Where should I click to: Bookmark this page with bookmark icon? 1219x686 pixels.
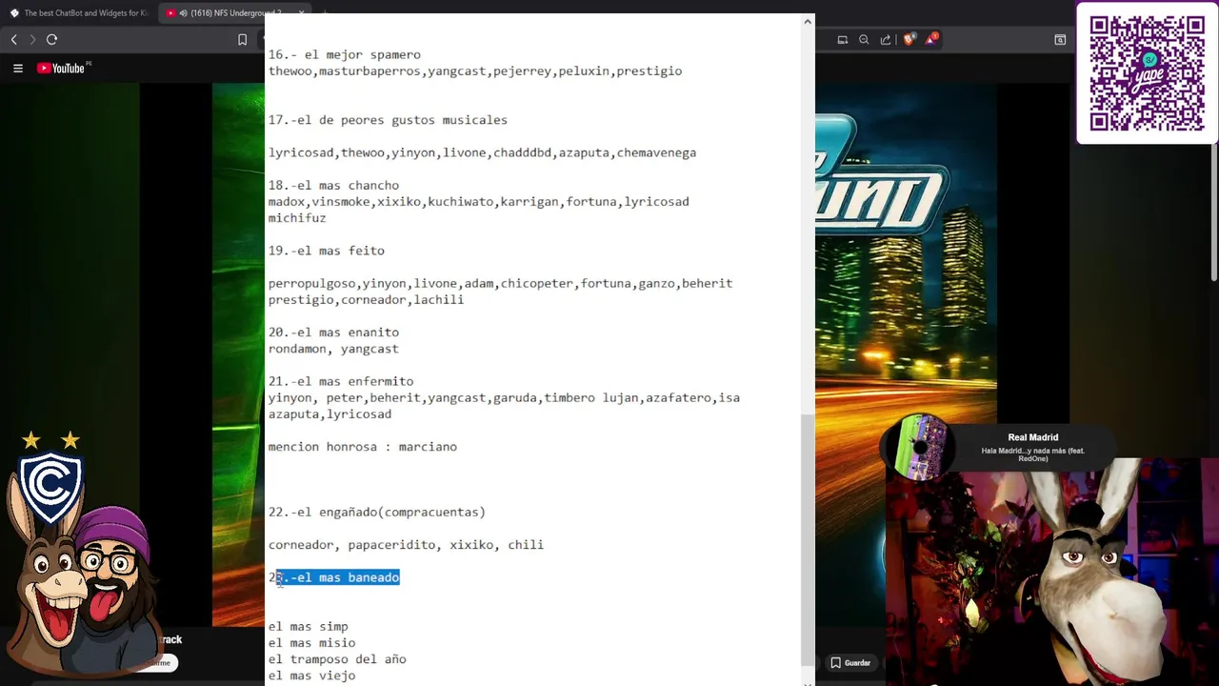click(x=242, y=39)
